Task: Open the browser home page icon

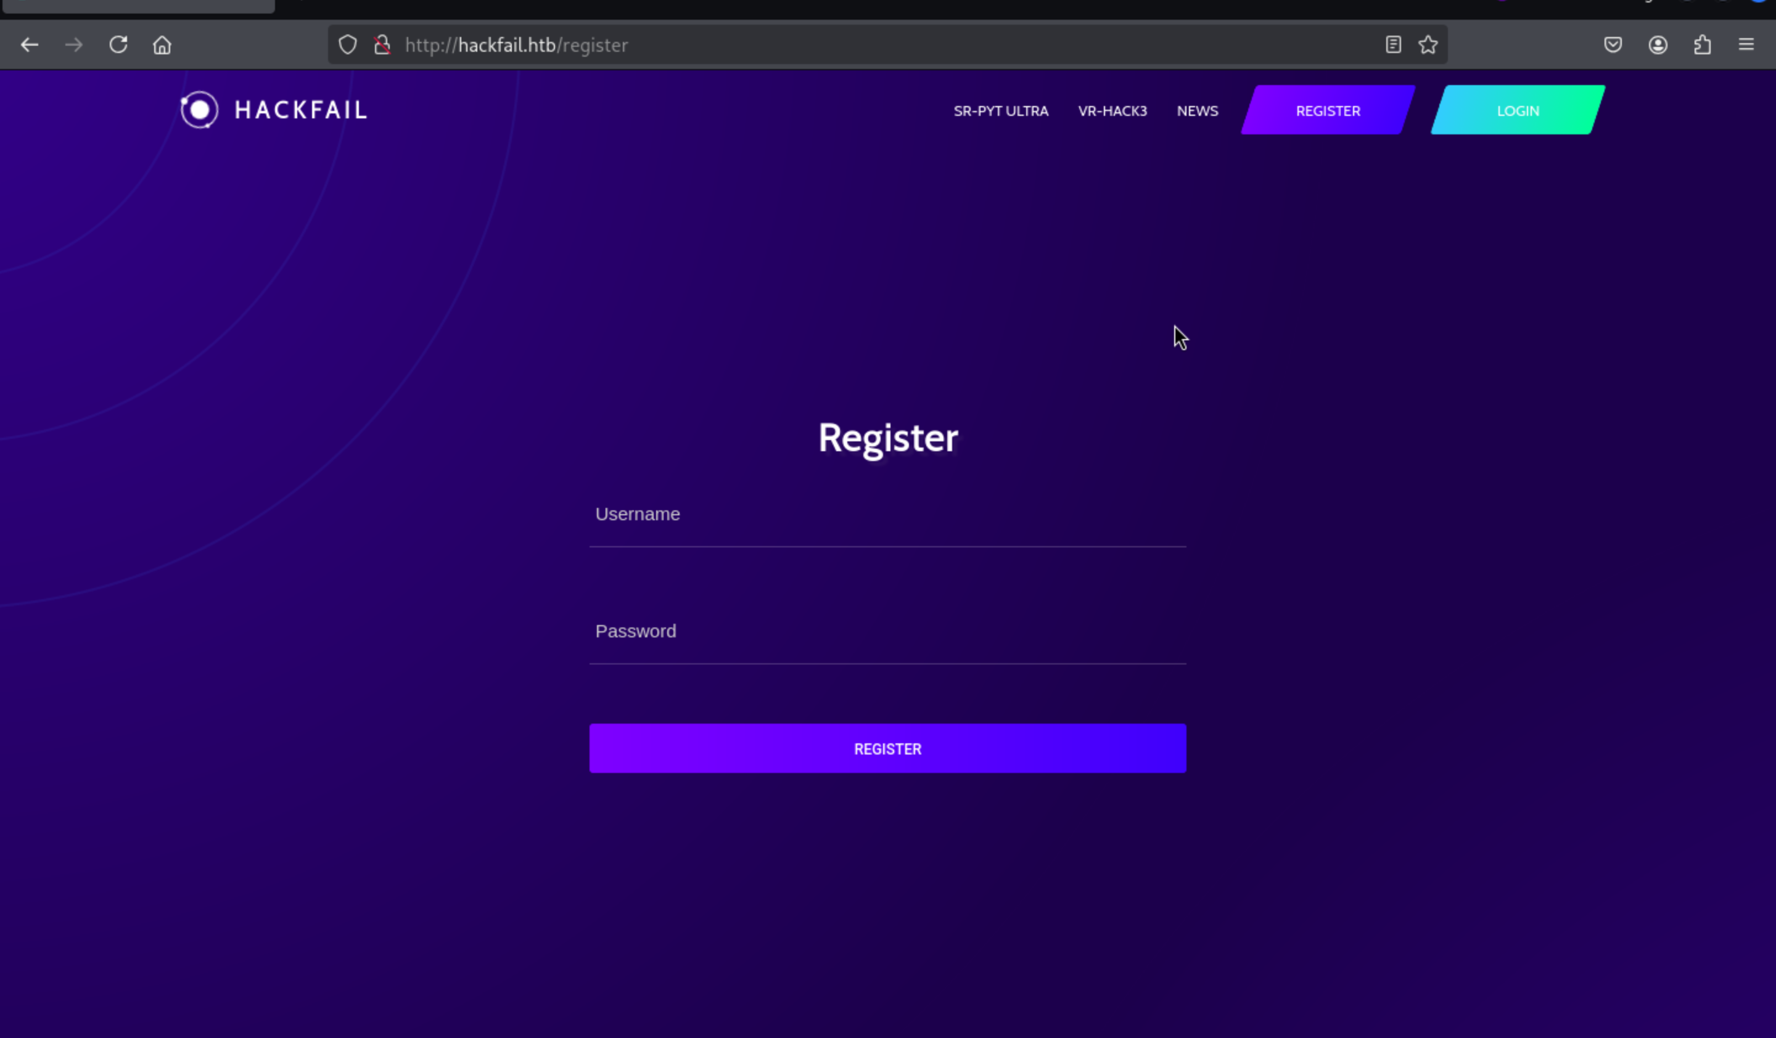Action: (162, 45)
